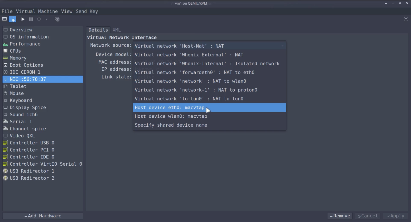Select Sound ich6 device
Screen dimensions: 411x222
pyautogui.click(x=43, y=115)
